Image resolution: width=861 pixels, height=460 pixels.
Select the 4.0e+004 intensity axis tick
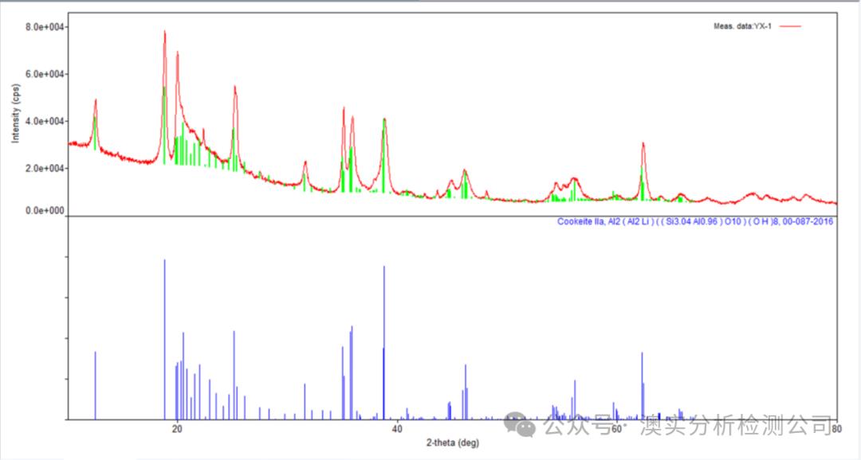(45, 121)
